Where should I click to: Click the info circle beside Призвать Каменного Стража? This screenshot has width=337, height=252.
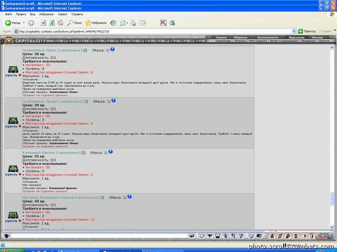pos(129,197)
